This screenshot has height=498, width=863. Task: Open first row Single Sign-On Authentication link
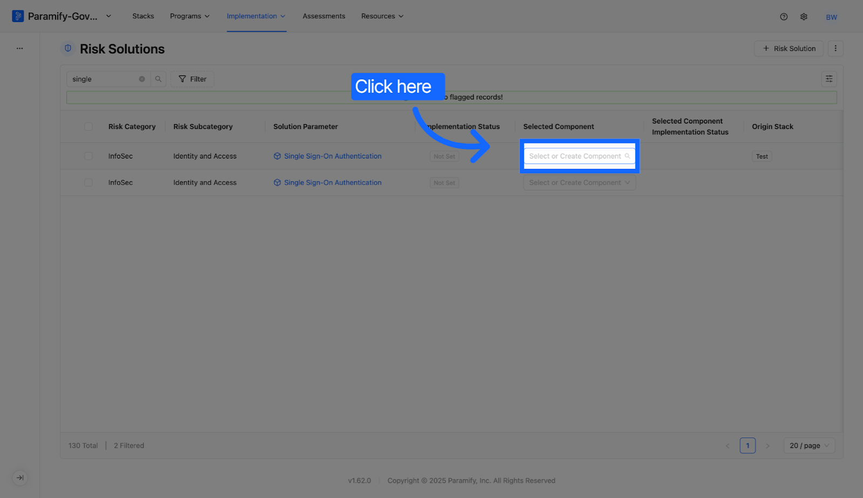coord(333,156)
